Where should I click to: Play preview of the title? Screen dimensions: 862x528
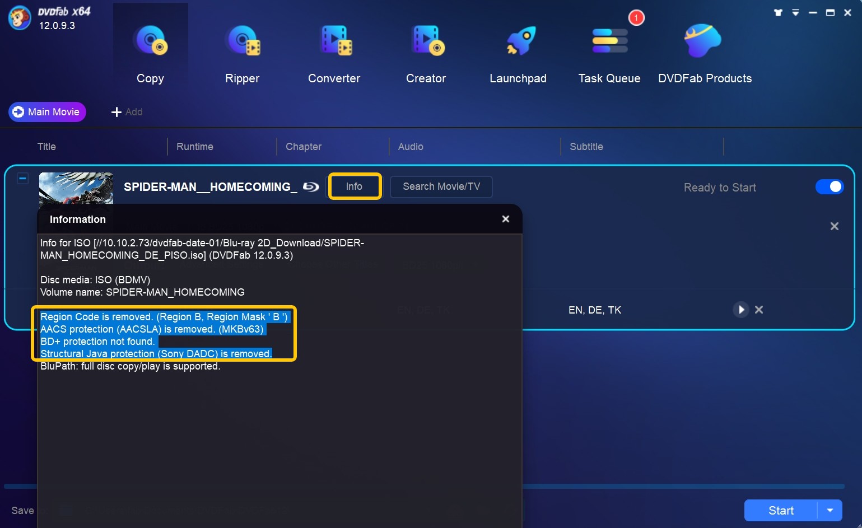click(740, 310)
